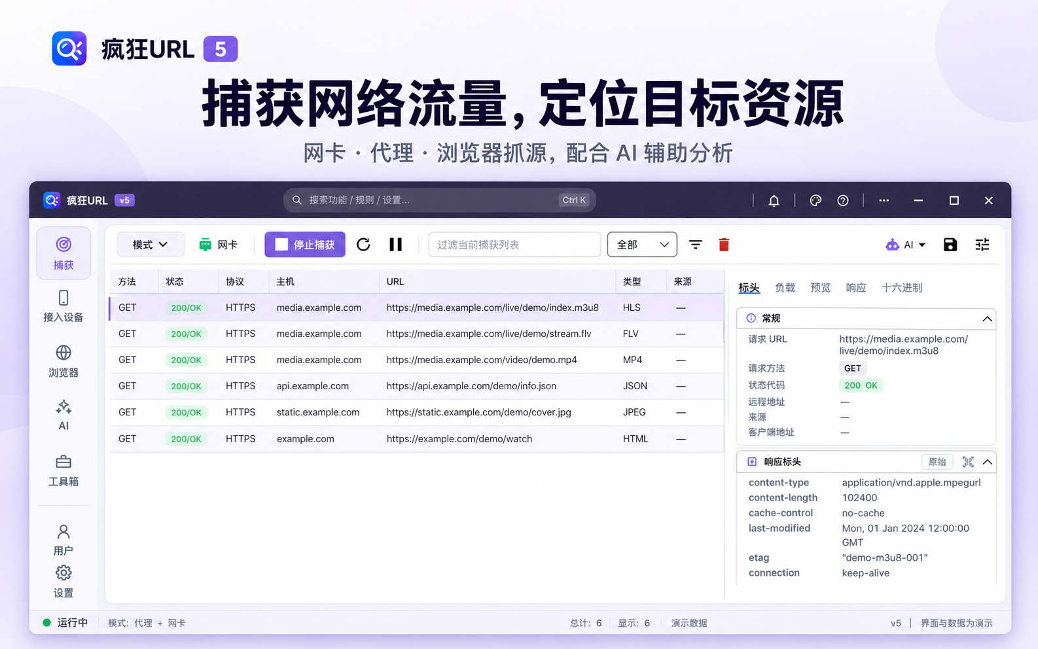Open the theme palette icon
This screenshot has width=1038, height=649.
click(815, 201)
